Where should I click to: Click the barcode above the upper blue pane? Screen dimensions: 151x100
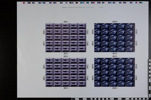point(115,22)
